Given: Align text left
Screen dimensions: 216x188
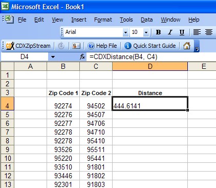Looking at the screenshot, I should pyautogui.click(x=197, y=32).
